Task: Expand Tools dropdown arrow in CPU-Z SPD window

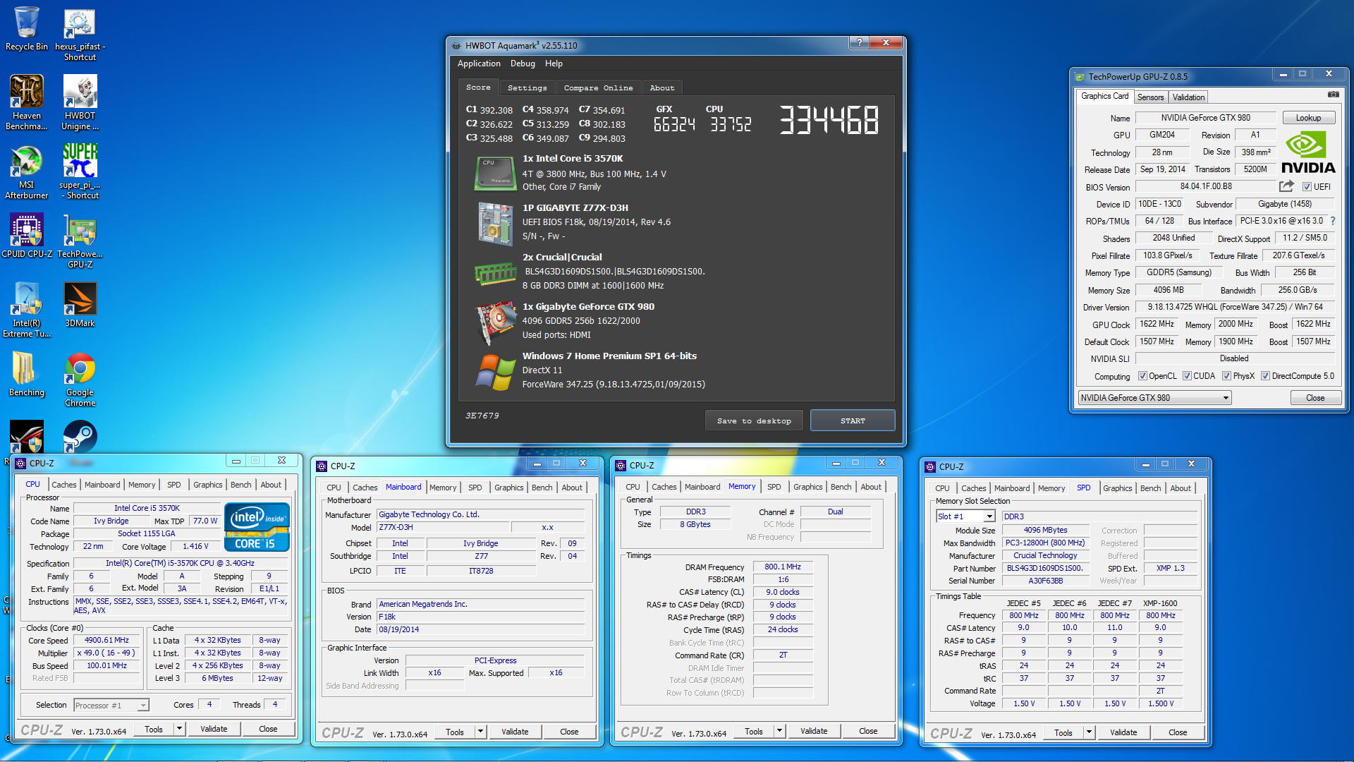Action: pyautogui.click(x=1090, y=732)
